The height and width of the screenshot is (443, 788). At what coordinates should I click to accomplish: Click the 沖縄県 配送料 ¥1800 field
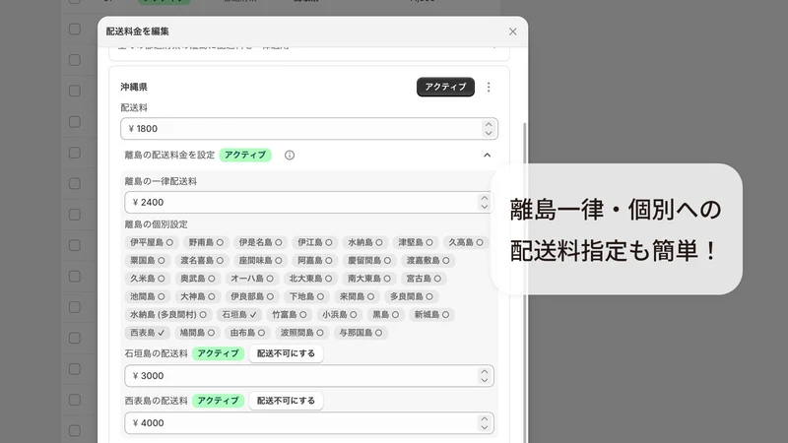[309, 129]
